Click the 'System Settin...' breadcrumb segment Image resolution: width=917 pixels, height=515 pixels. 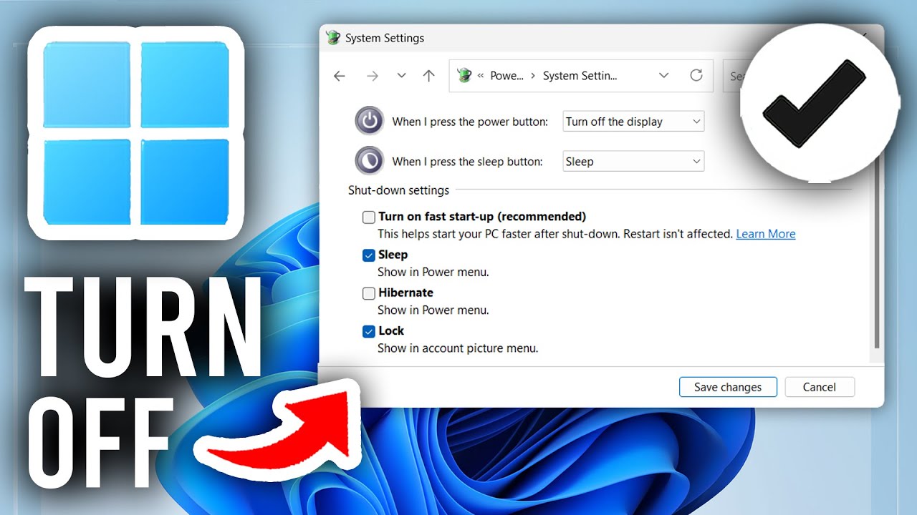point(580,76)
